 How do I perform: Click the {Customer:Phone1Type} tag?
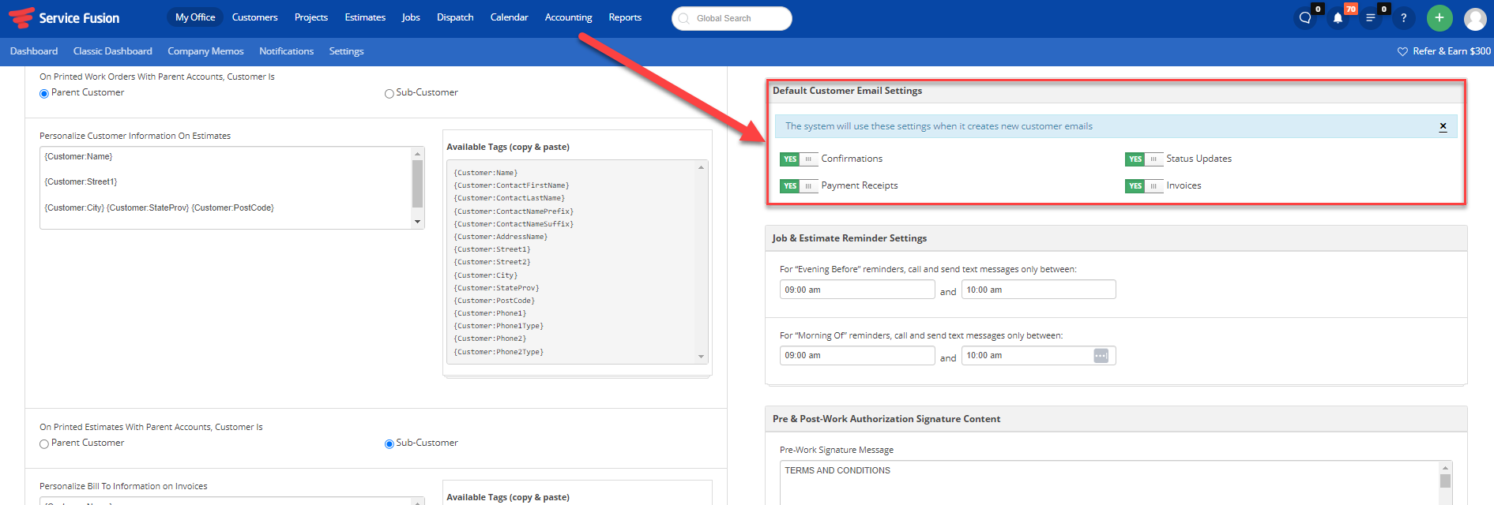click(x=499, y=326)
